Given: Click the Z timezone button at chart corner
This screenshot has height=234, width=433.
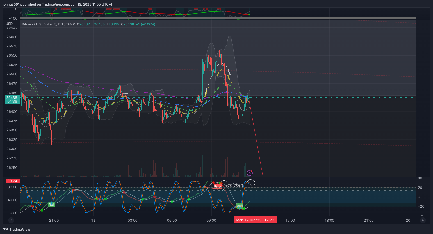Looking at the screenshot, I should pyautogui.click(x=11, y=220).
